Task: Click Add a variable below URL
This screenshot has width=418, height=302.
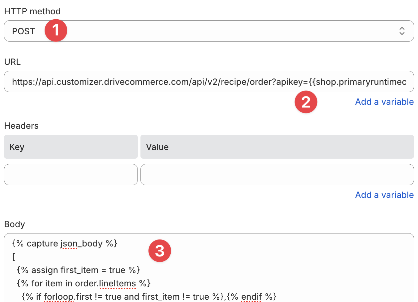Action: 384,102
